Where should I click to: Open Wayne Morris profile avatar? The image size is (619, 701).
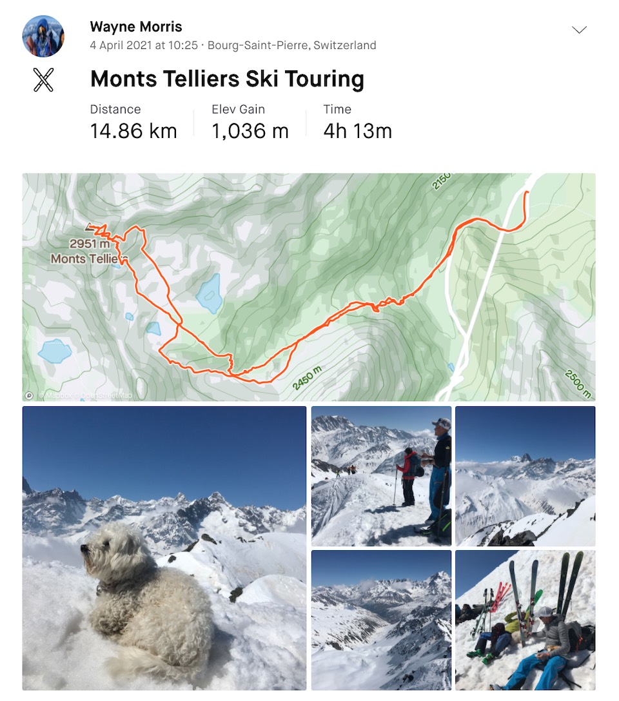pos(43,36)
